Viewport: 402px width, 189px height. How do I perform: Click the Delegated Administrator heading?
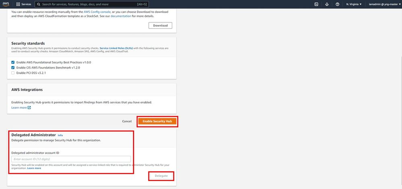click(x=33, y=135)
